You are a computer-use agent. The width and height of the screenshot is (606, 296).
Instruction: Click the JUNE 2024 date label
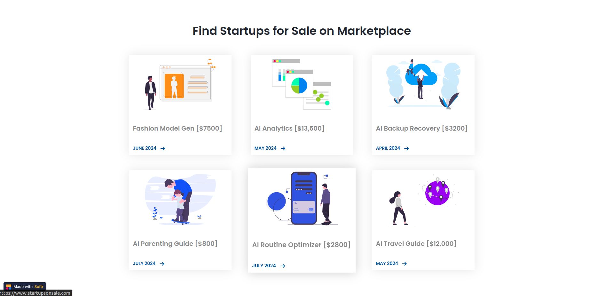coord(144,148)
